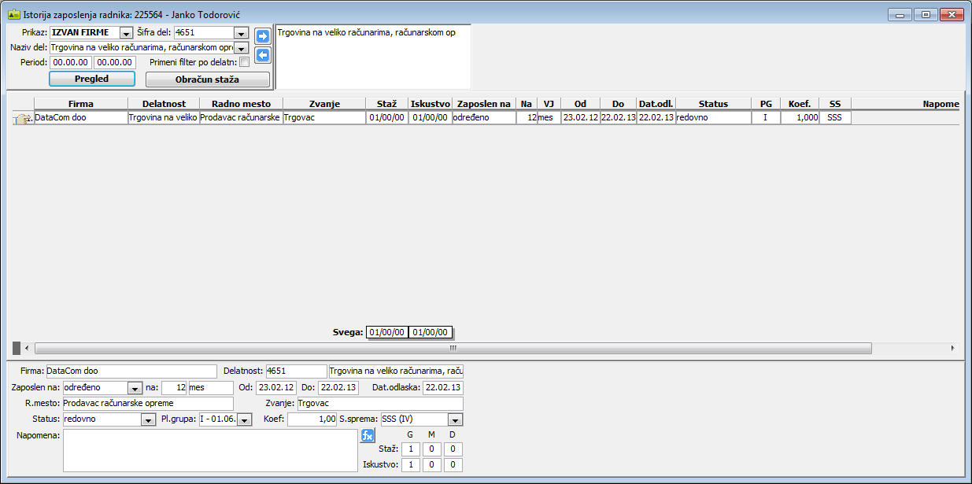Screen dimensions: 972x484
Task: Click the fx formula icon beside Napomena
Action: 368,435
